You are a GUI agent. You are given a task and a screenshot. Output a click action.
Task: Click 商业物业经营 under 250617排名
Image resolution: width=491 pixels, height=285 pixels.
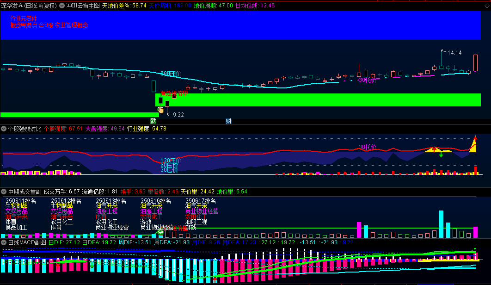(202, 211)
